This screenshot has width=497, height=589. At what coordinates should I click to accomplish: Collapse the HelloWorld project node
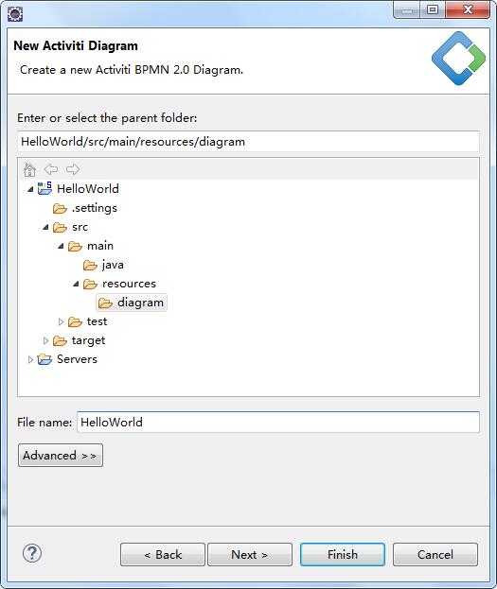click(30, 189)
